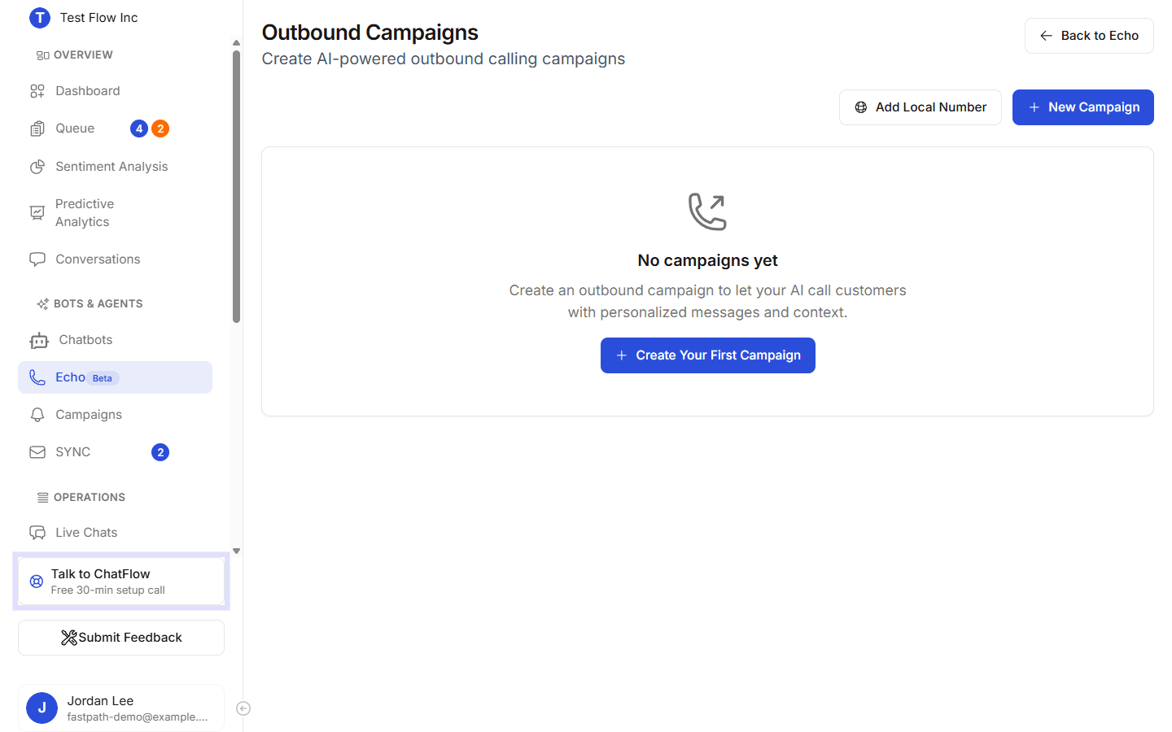Click the Queue clipboard icon

(37, 129)
